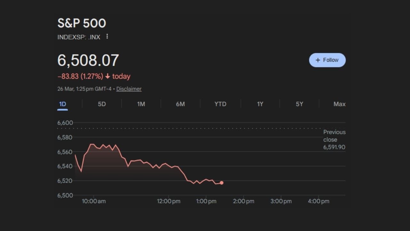Show the 1M chart range
Screen dimensions: 410x231
click(x=141, y=104)
